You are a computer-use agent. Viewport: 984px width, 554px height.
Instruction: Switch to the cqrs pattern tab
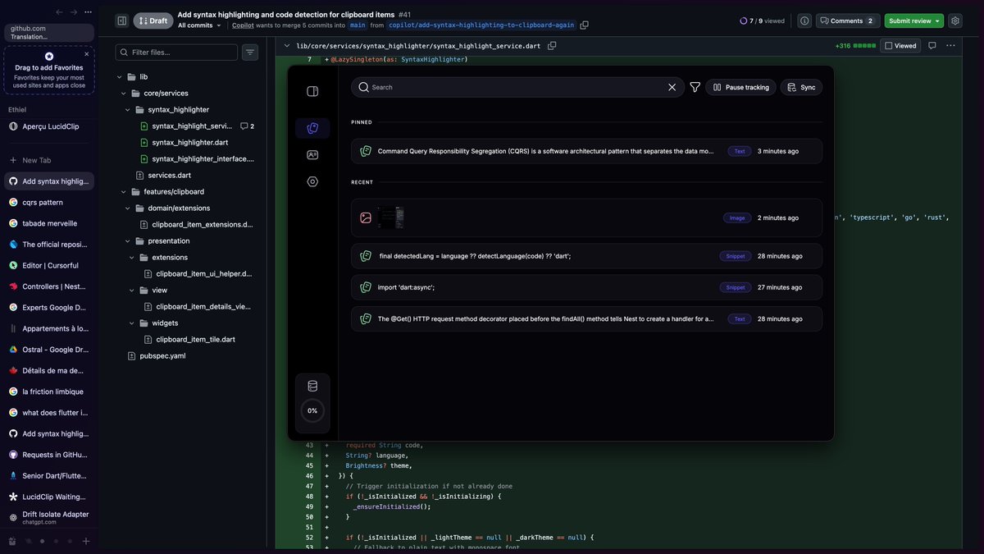(49, 202)
